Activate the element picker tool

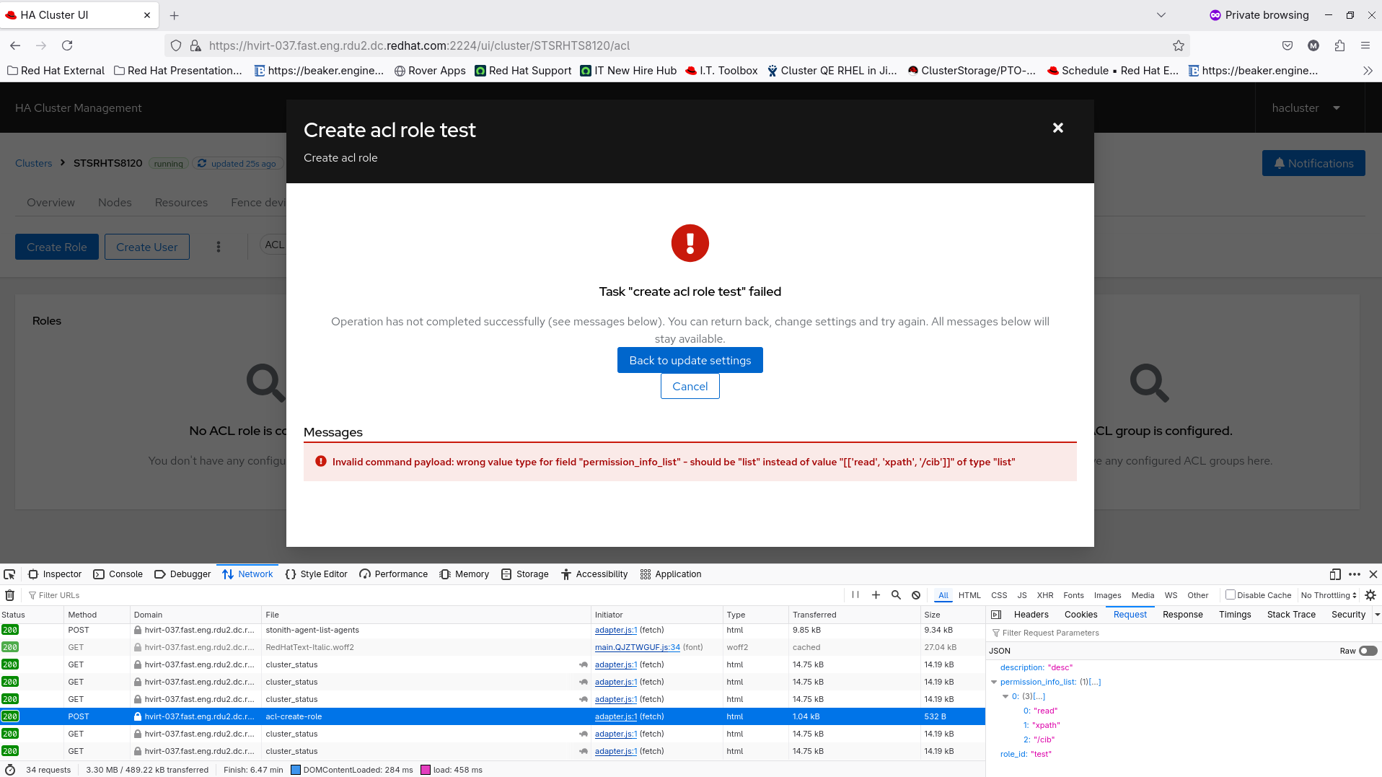coord(9,574)
